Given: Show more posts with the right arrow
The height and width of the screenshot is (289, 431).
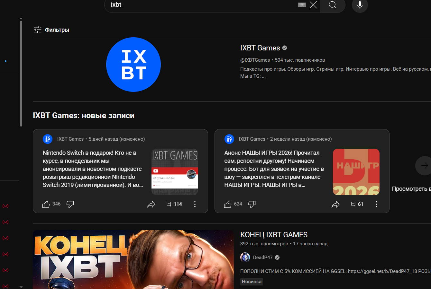Looking at the screenshot, I should click(x=424, y=166).
